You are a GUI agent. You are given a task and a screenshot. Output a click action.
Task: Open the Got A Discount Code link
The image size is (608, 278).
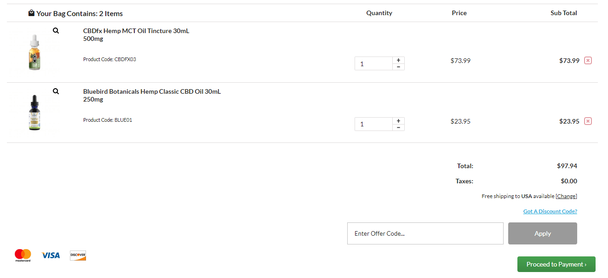550,211
